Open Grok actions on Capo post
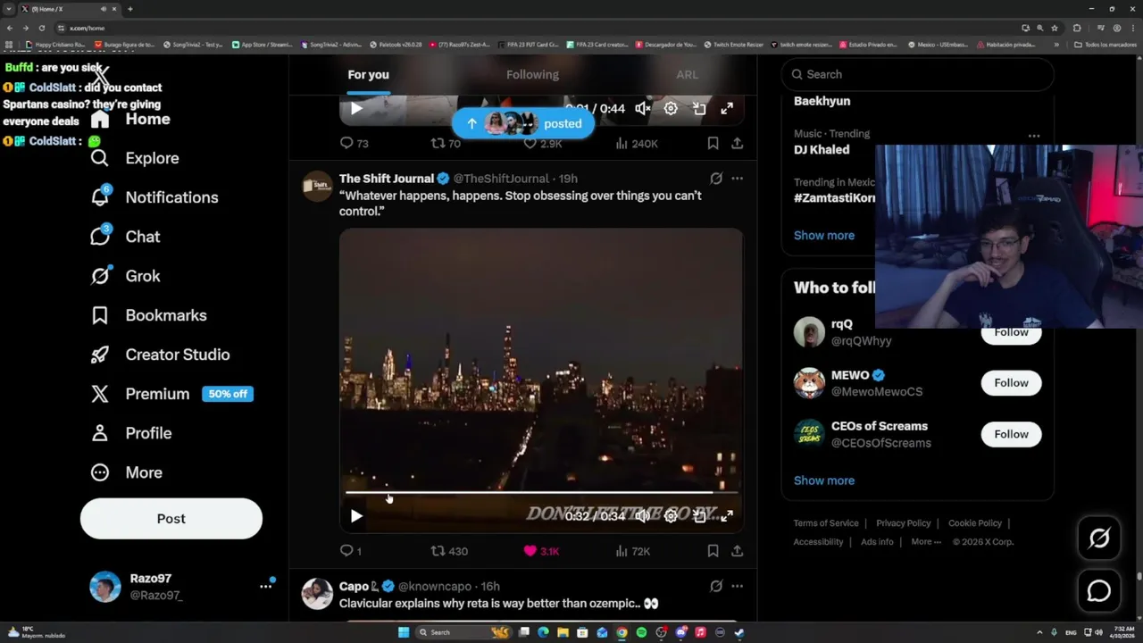The image size is (1143, 643). (x=716, y=587)
